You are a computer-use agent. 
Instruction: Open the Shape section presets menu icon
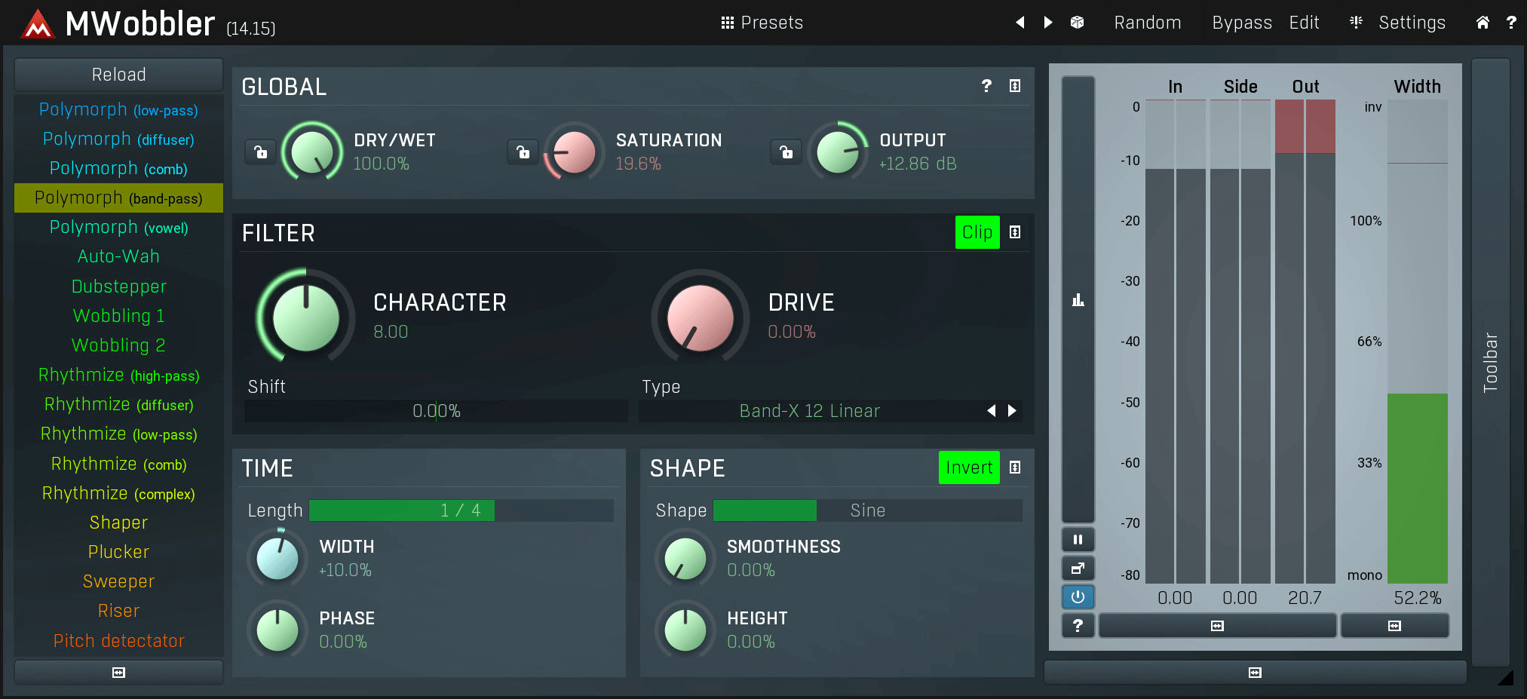tap(1015, 468)
